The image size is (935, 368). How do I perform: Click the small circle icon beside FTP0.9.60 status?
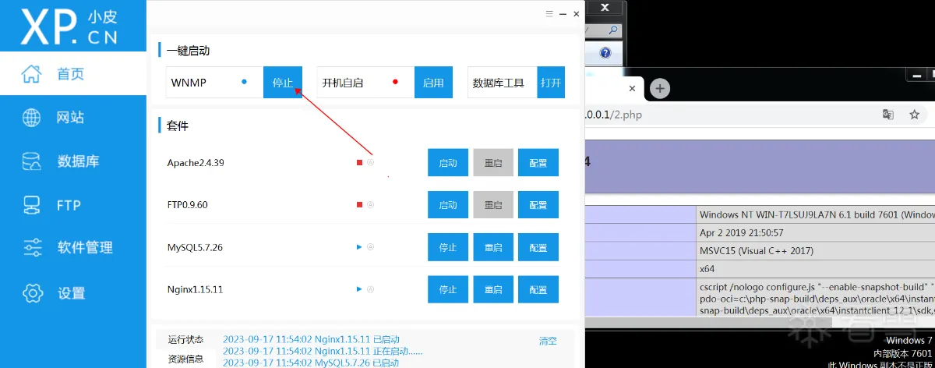point(371,205)
